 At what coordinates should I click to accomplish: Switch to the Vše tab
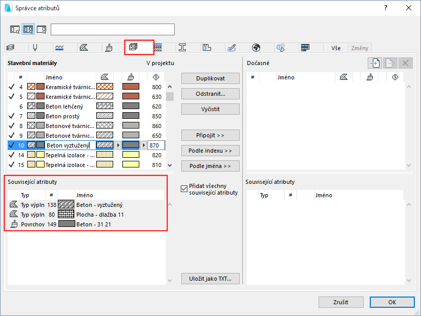click(335, 48)
